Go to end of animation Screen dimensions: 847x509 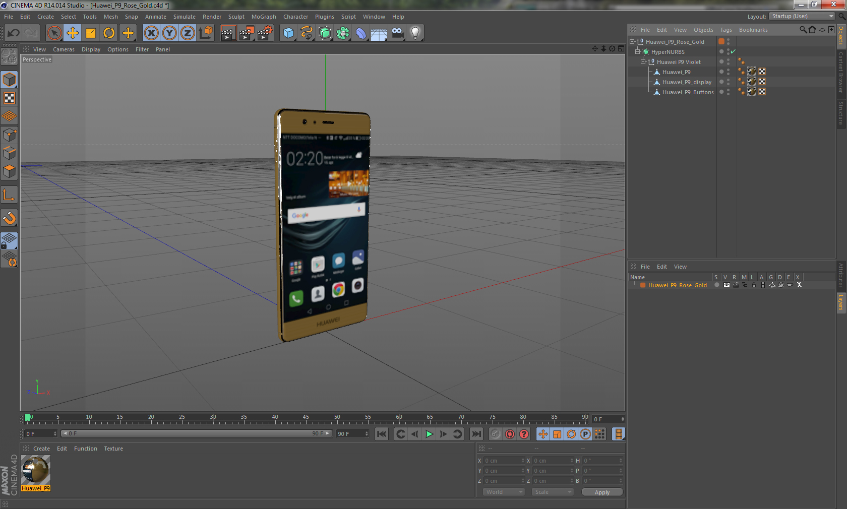[x=476, y=434]
